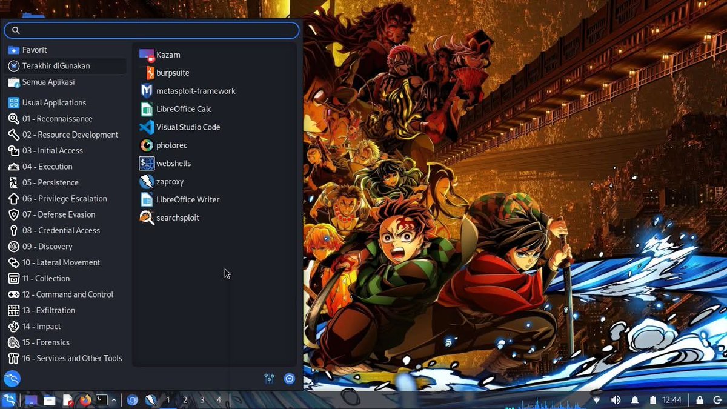This screenshot has width=727, height=409.
Task: Launch Chromium from the taskbar
Action: tap(133, 400)
